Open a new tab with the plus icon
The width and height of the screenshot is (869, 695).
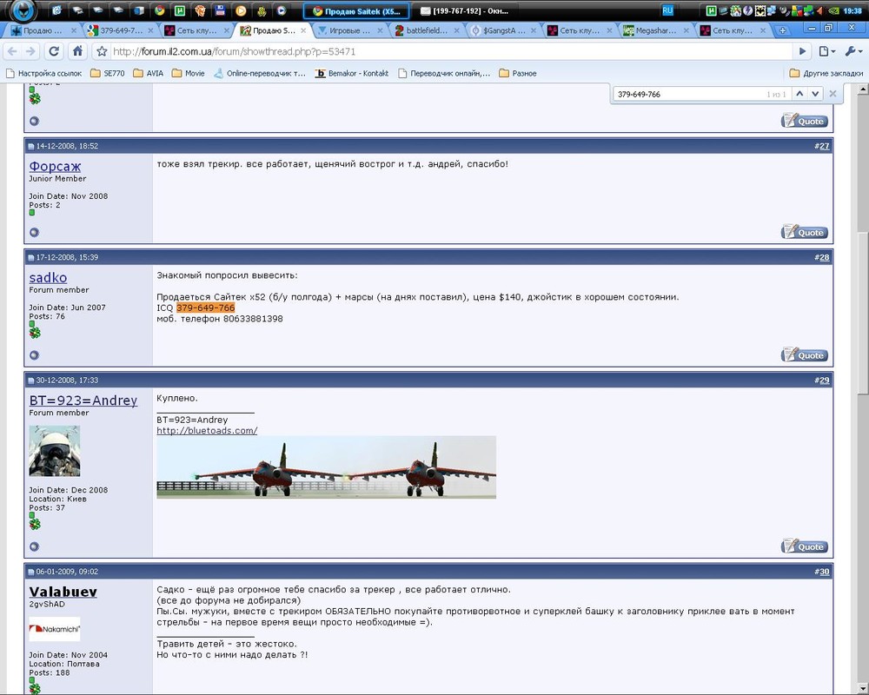[x=783, y=30]
